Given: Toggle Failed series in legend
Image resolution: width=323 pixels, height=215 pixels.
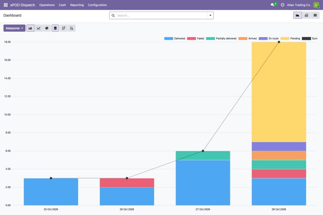Looking at the screenshot, I should point(195,38).
